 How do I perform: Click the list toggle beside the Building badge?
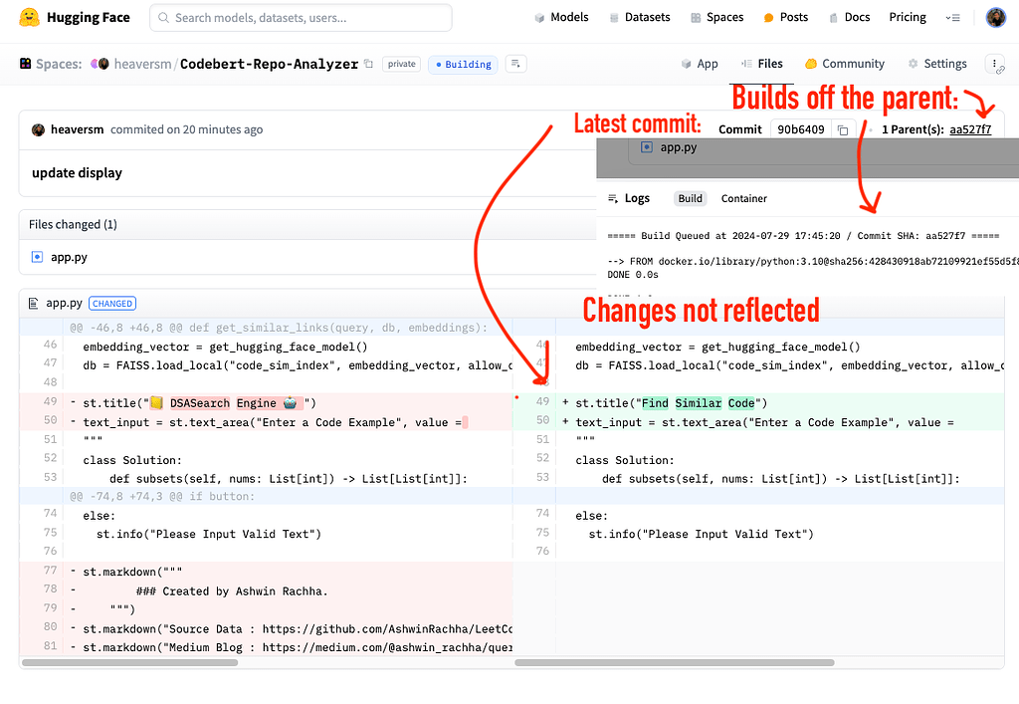513,63
